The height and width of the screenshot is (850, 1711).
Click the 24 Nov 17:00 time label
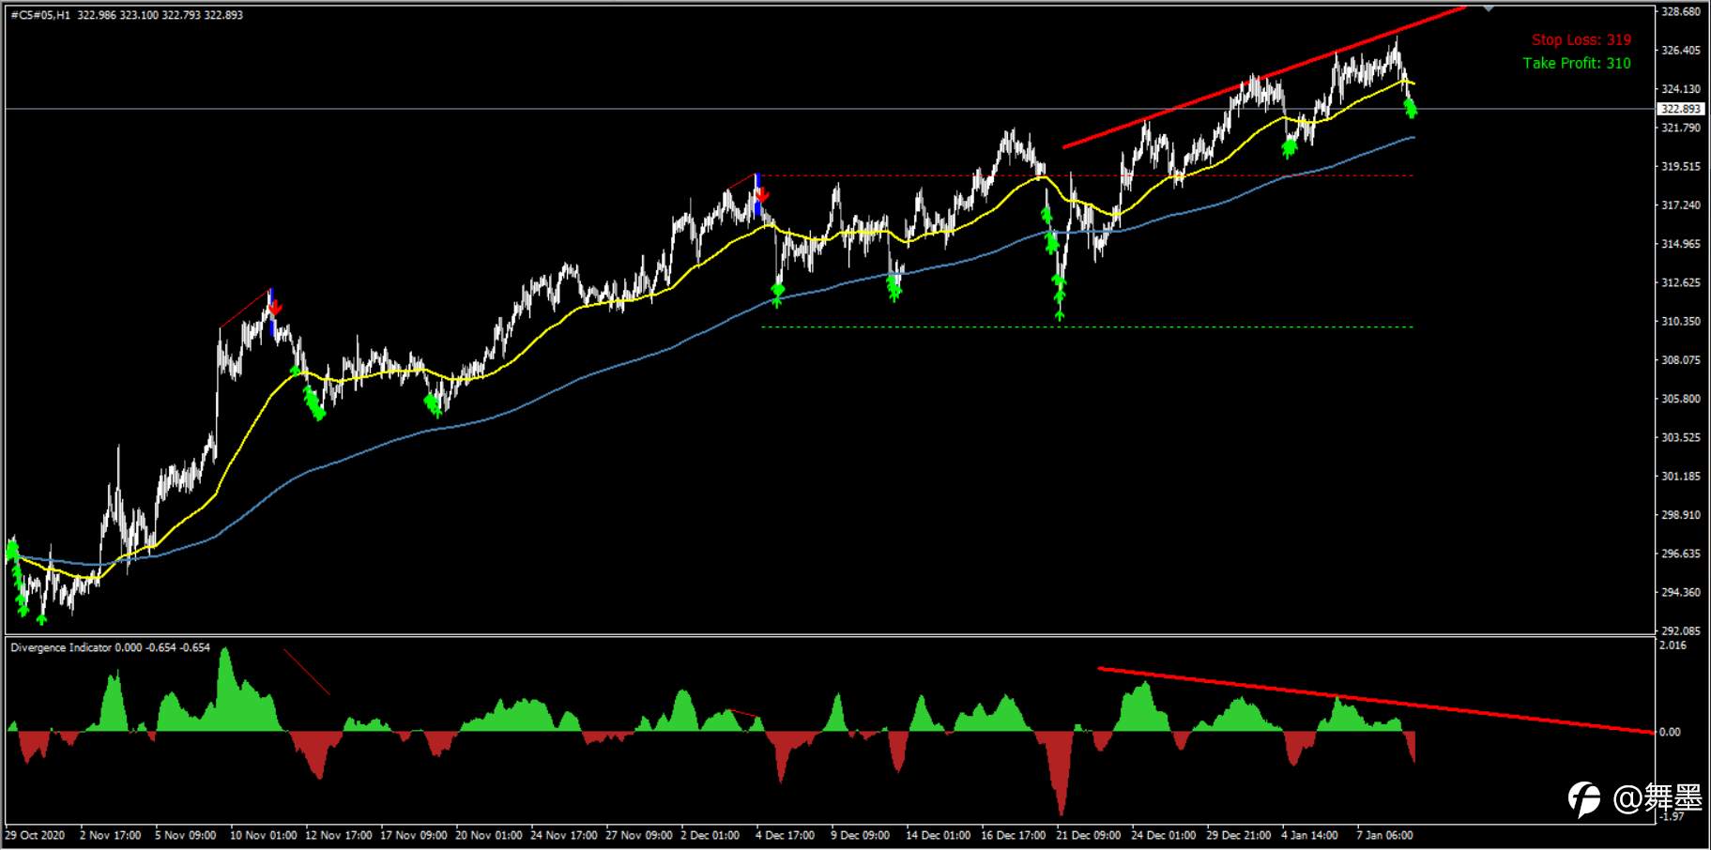563,835
